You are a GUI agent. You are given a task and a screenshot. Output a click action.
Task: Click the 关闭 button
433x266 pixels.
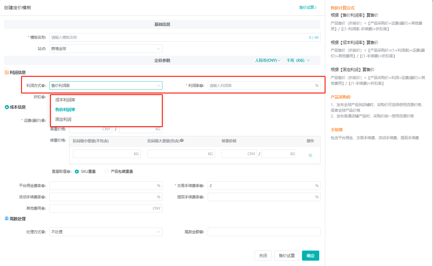(x=263, y=256)
